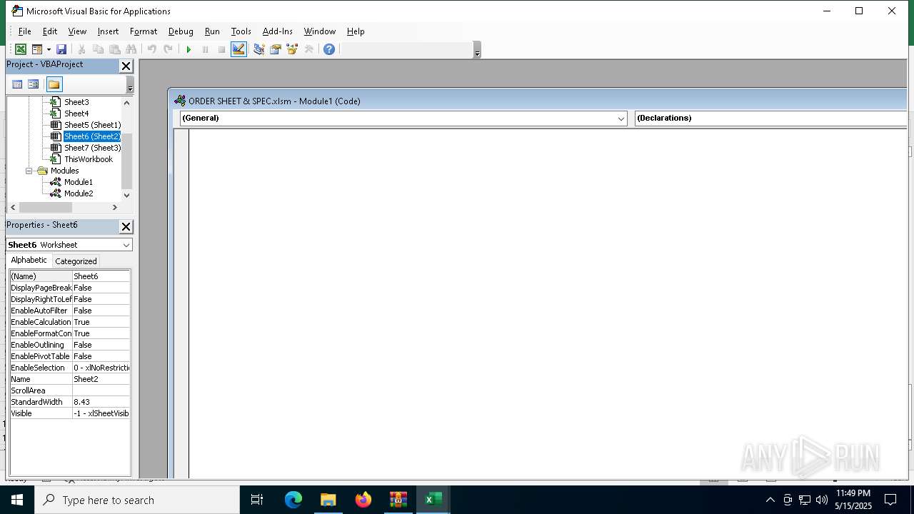Run macro with the green play icon
This screenshot has height=514, width=914.
(189, 49)
